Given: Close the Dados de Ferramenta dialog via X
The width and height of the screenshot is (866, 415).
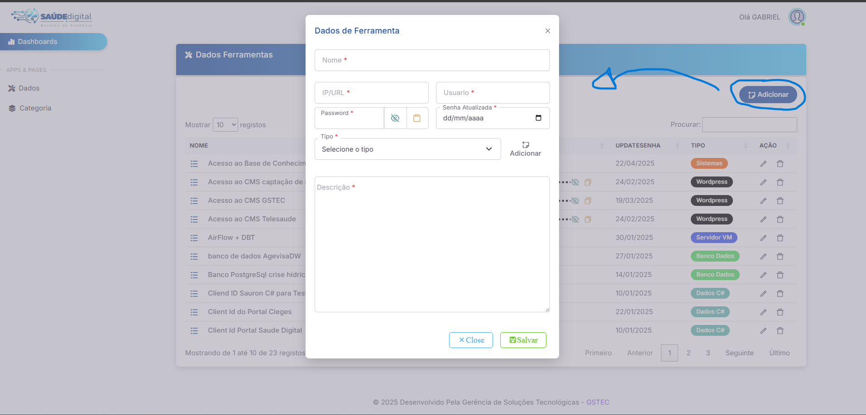Looking at the screenshot, I should [x=548, y=31].
